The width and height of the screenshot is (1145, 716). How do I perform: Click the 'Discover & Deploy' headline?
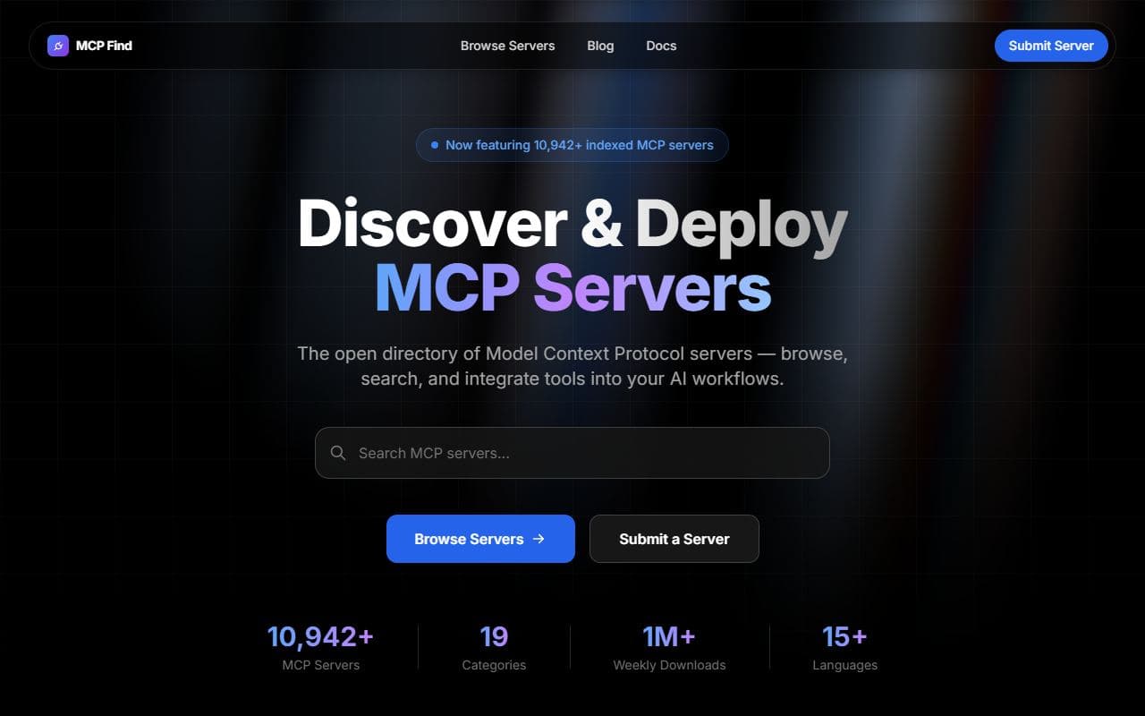(x=572, y=224)
